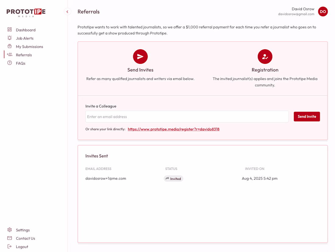
Task: Open the FAQs page
Action: coord(20,63)
